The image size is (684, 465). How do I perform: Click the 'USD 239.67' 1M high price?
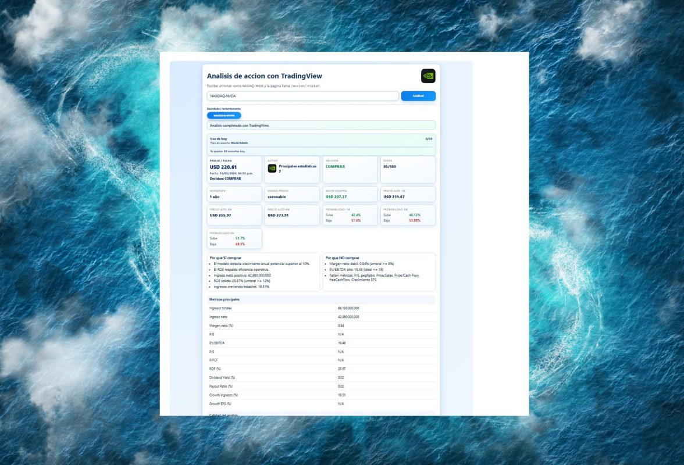394,197
